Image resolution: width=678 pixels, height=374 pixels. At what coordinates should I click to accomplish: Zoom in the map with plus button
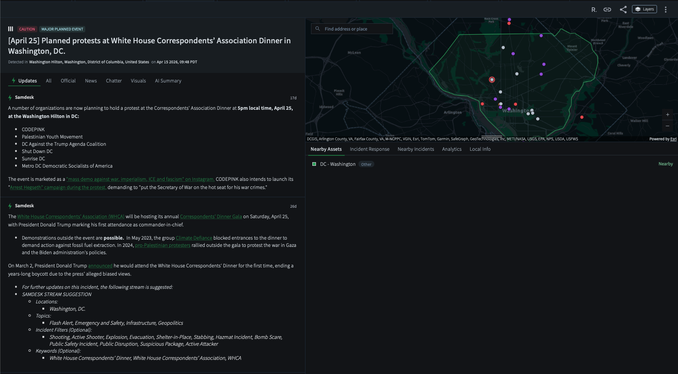pos(668,115)
